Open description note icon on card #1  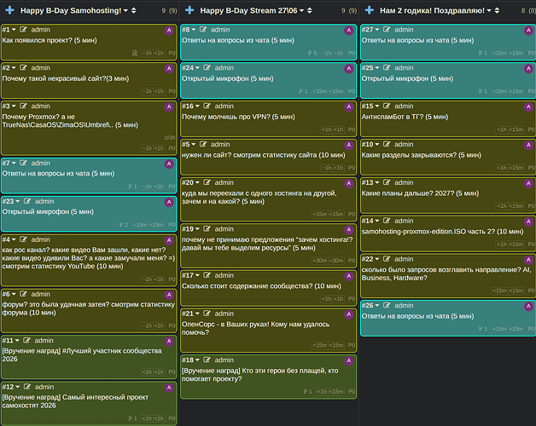pyautogui.click(x=135, y=53)
